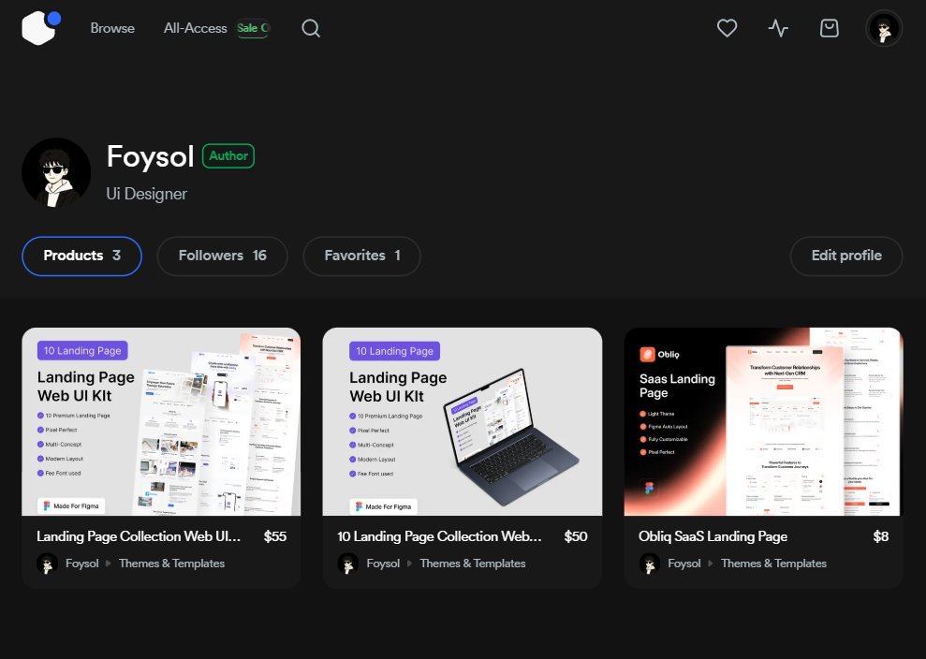This screenshot has height=659, width=926.
Task: Click the Edit profile button
Action: 845,256
